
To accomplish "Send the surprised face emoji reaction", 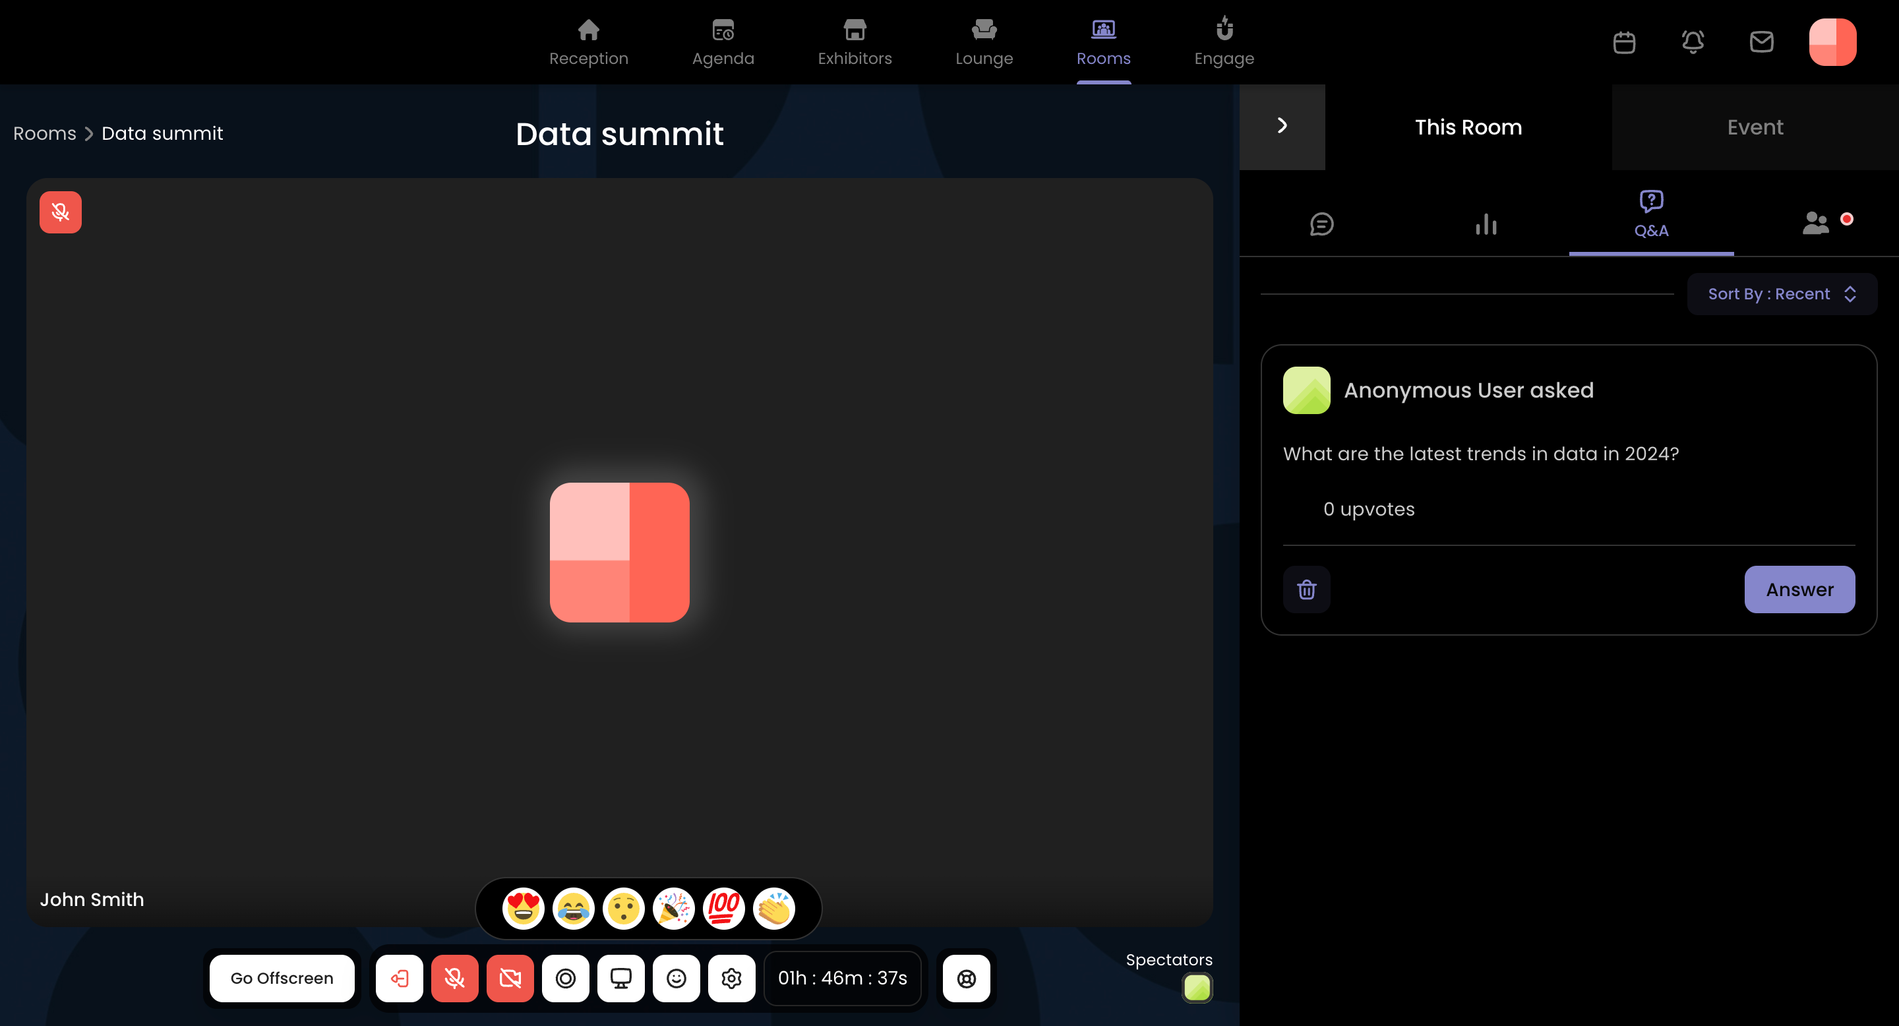I will pyautogui.click(x=623, y=908).
